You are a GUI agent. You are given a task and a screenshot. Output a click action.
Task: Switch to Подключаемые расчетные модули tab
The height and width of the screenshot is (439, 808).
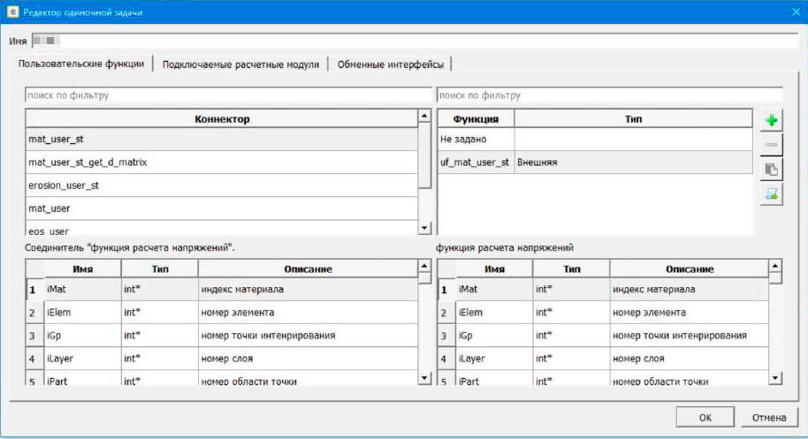point(240,64)
